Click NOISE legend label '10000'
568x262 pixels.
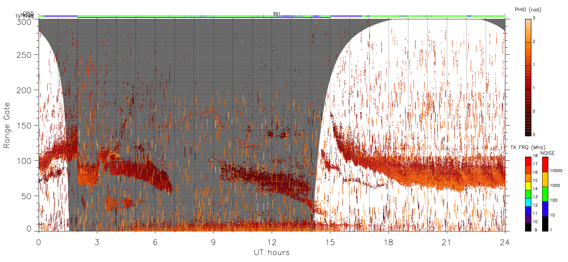556,171
